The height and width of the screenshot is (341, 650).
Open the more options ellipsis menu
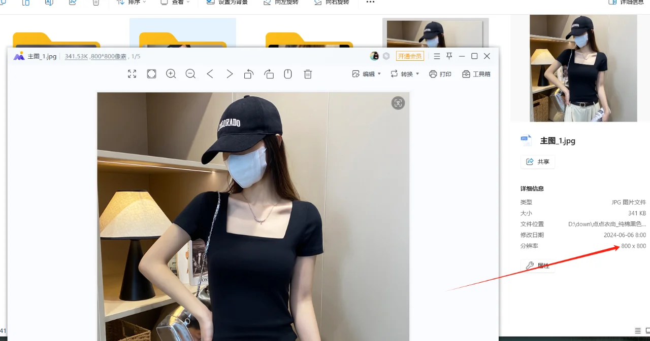[370, 3]
